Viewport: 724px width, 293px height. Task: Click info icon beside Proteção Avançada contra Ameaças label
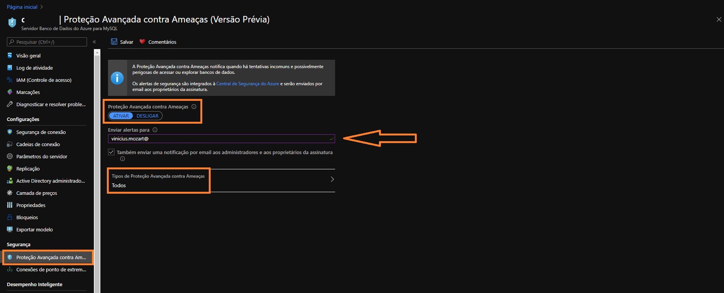click(194, 107)
